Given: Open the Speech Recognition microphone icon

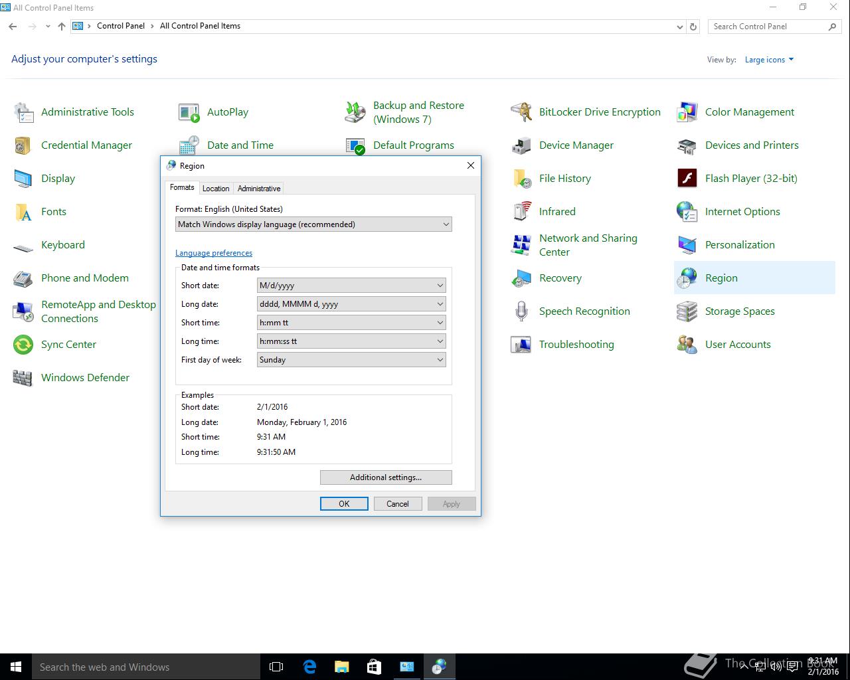Looking at the screenshot, I should point(521,311).
